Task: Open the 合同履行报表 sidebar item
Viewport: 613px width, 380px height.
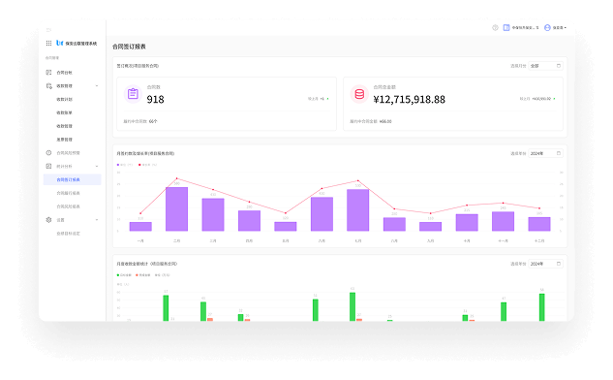Action: [x=69, y=193]
